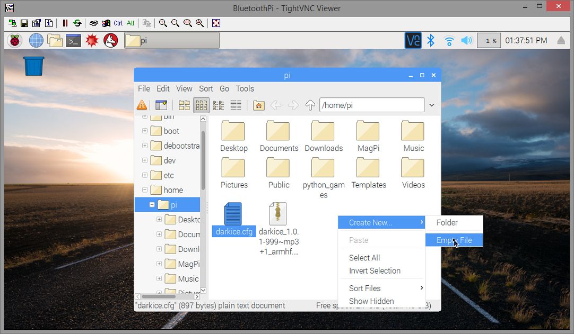Click the /home/pi path field
574x334 pixels.
[x=372, y=105]
